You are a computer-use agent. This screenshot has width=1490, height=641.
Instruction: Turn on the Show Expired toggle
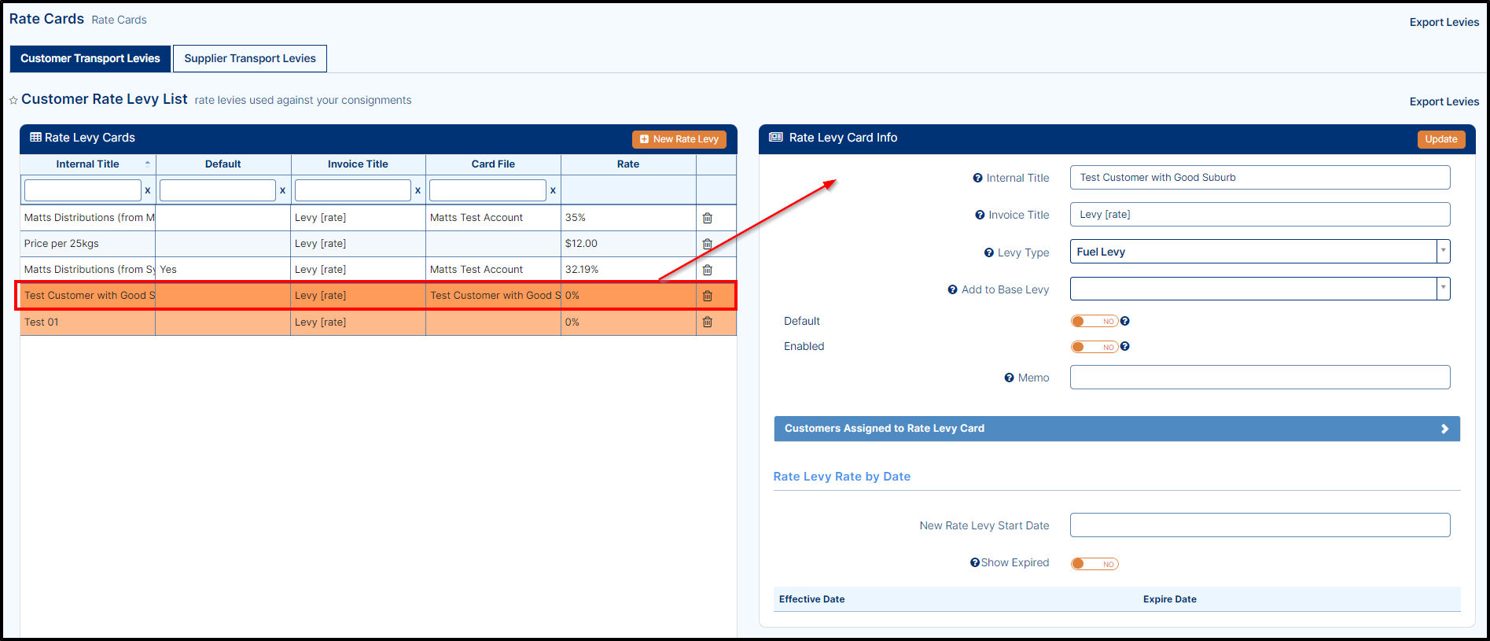click(1094, 564)
